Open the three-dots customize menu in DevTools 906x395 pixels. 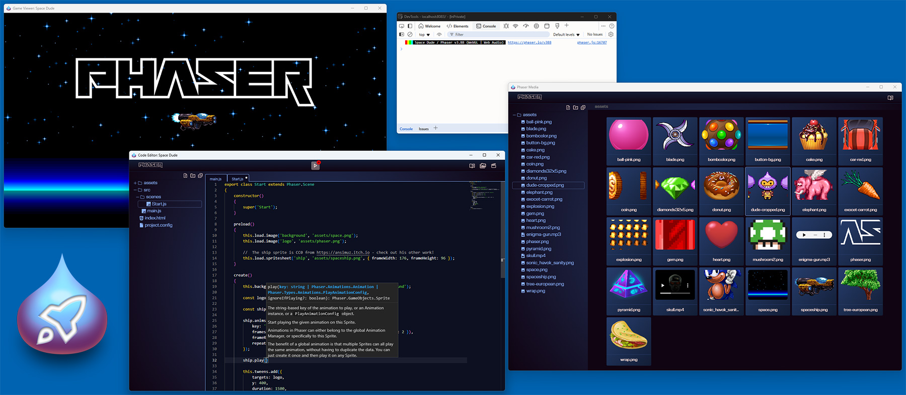tap(603, 26)
